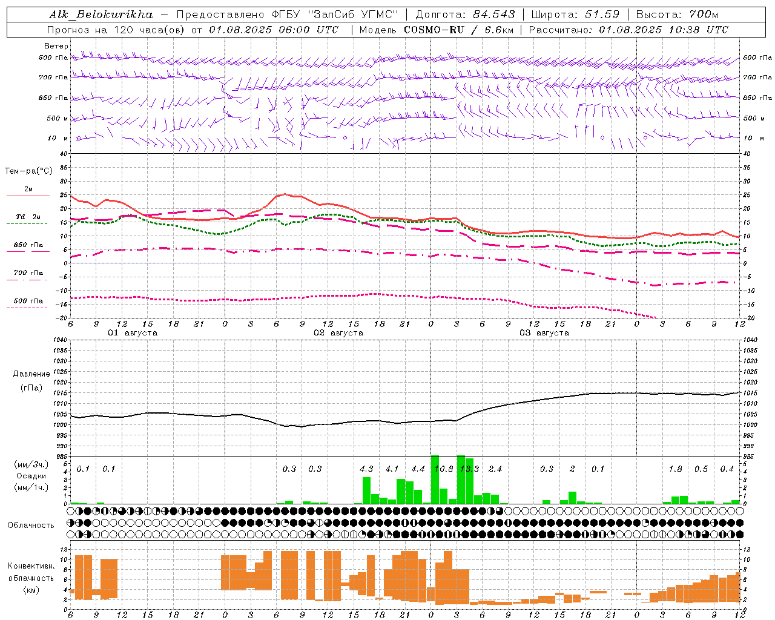Click the precipitation total 0.5
This screenshot has width=775, height=620.
701,469
